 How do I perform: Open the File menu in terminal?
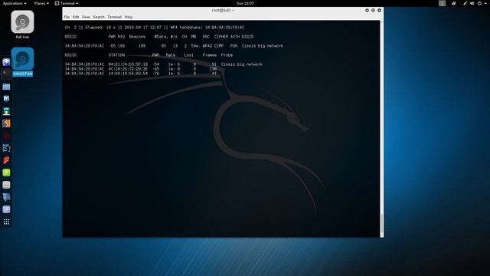click(x=67, y=17)
